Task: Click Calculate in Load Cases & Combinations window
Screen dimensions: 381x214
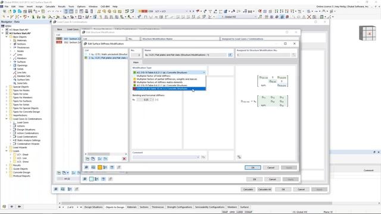Action: (x=248, y=189)
